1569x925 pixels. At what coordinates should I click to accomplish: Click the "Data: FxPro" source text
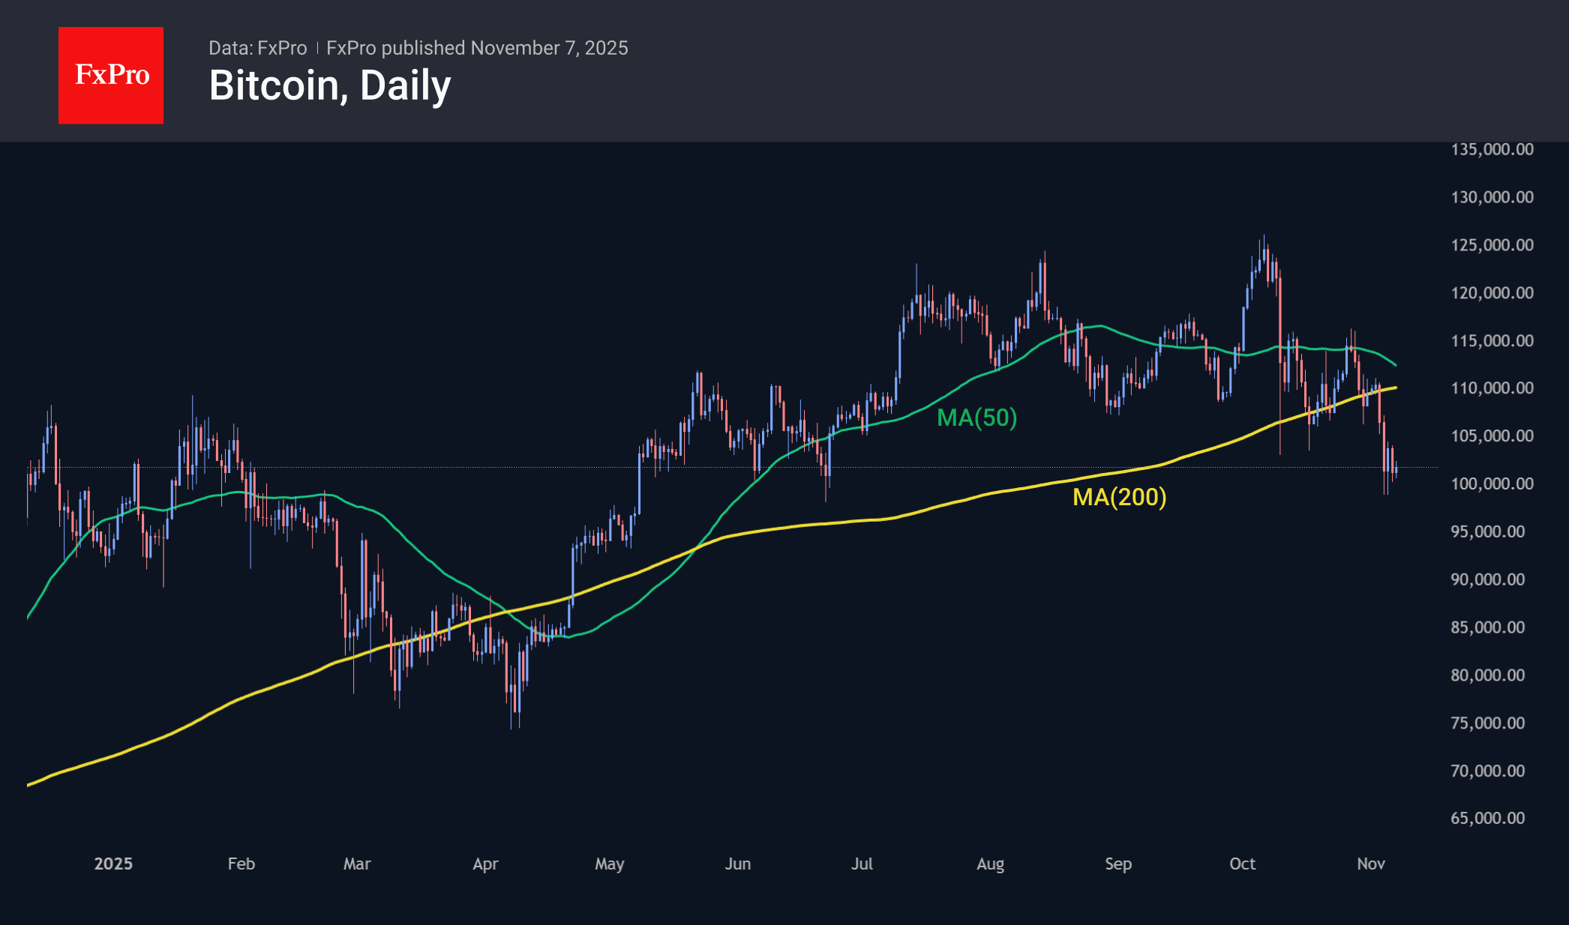click(257, 48)
